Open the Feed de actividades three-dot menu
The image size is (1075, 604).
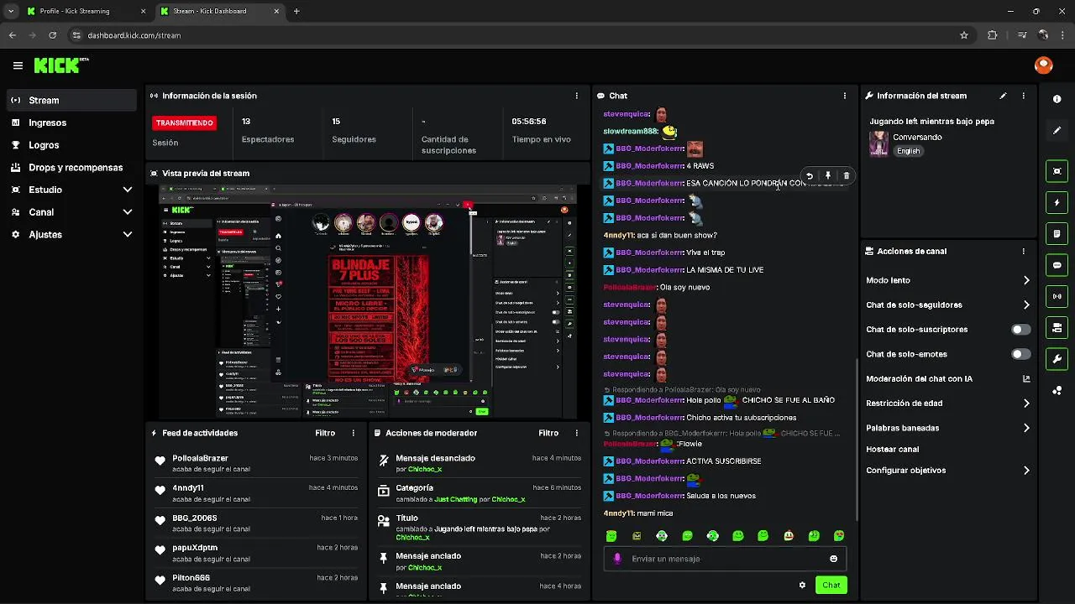pos(353,433)
